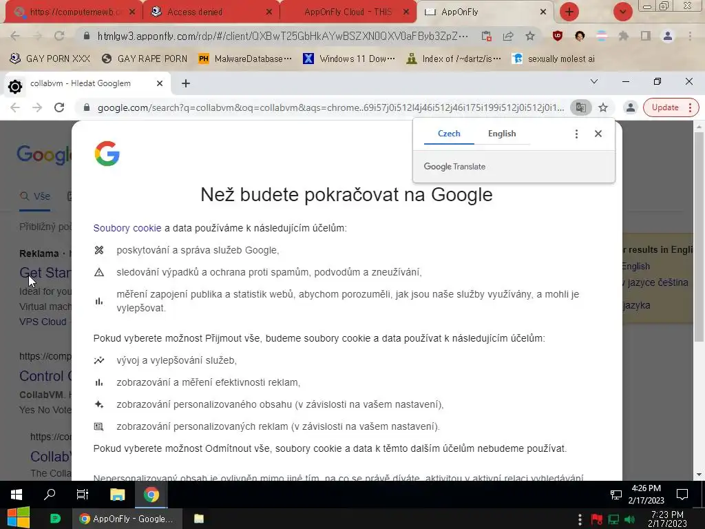Click the remote Chrome taskbar icon
The image size is (705, 529).
(151, 495)
